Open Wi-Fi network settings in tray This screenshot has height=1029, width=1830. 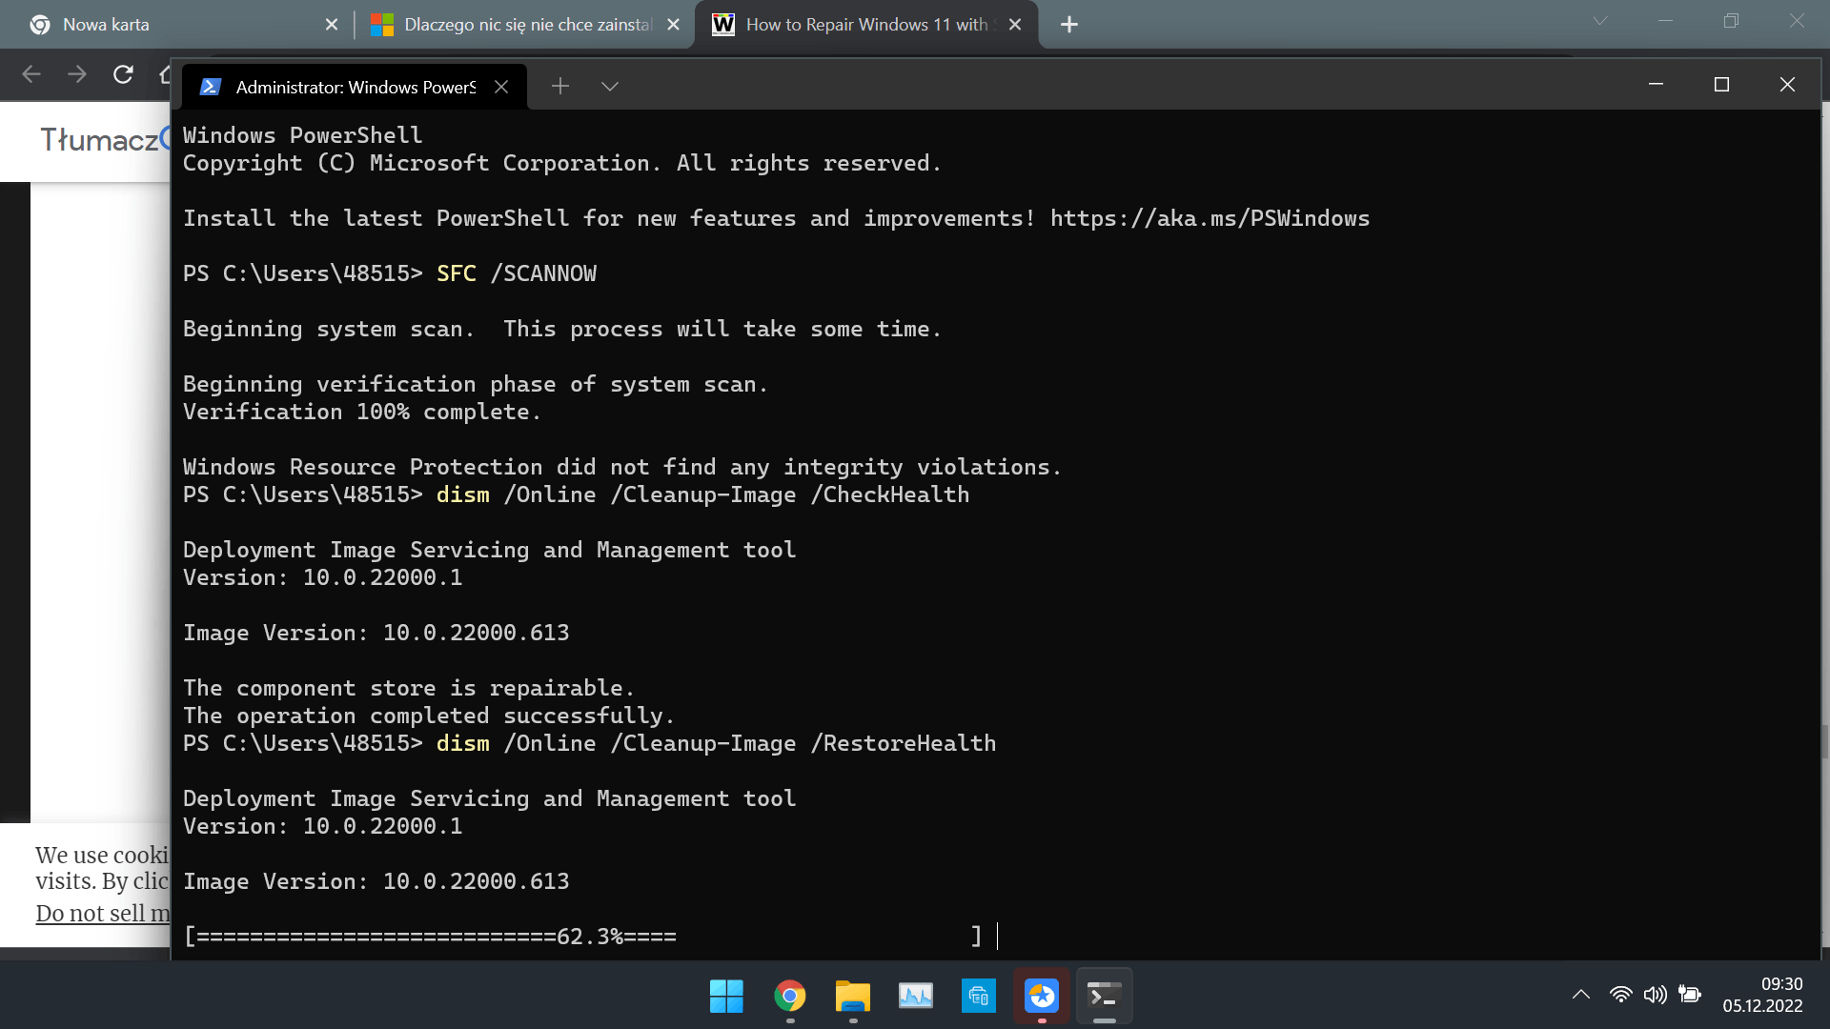coord(1620,995)
